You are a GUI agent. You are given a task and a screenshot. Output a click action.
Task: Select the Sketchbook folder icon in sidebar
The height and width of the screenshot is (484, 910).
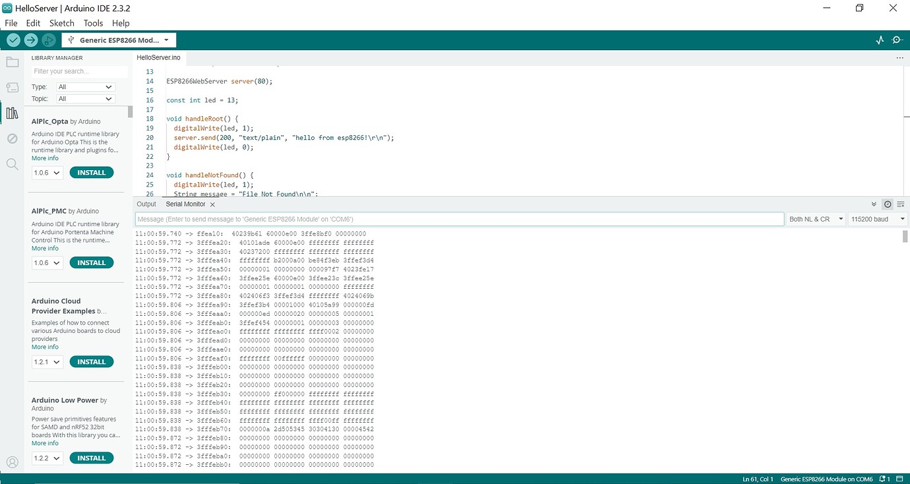tap(12, 62)
